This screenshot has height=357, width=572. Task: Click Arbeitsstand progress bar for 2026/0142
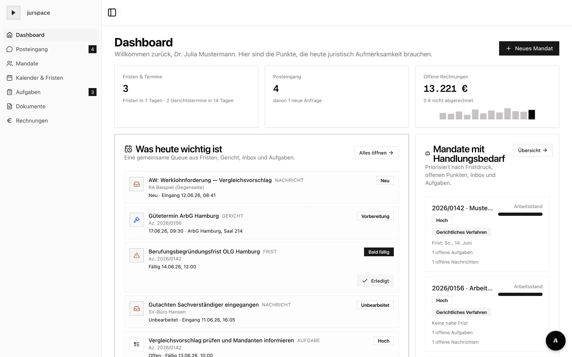pyautogui.click(x=520, y=214)
